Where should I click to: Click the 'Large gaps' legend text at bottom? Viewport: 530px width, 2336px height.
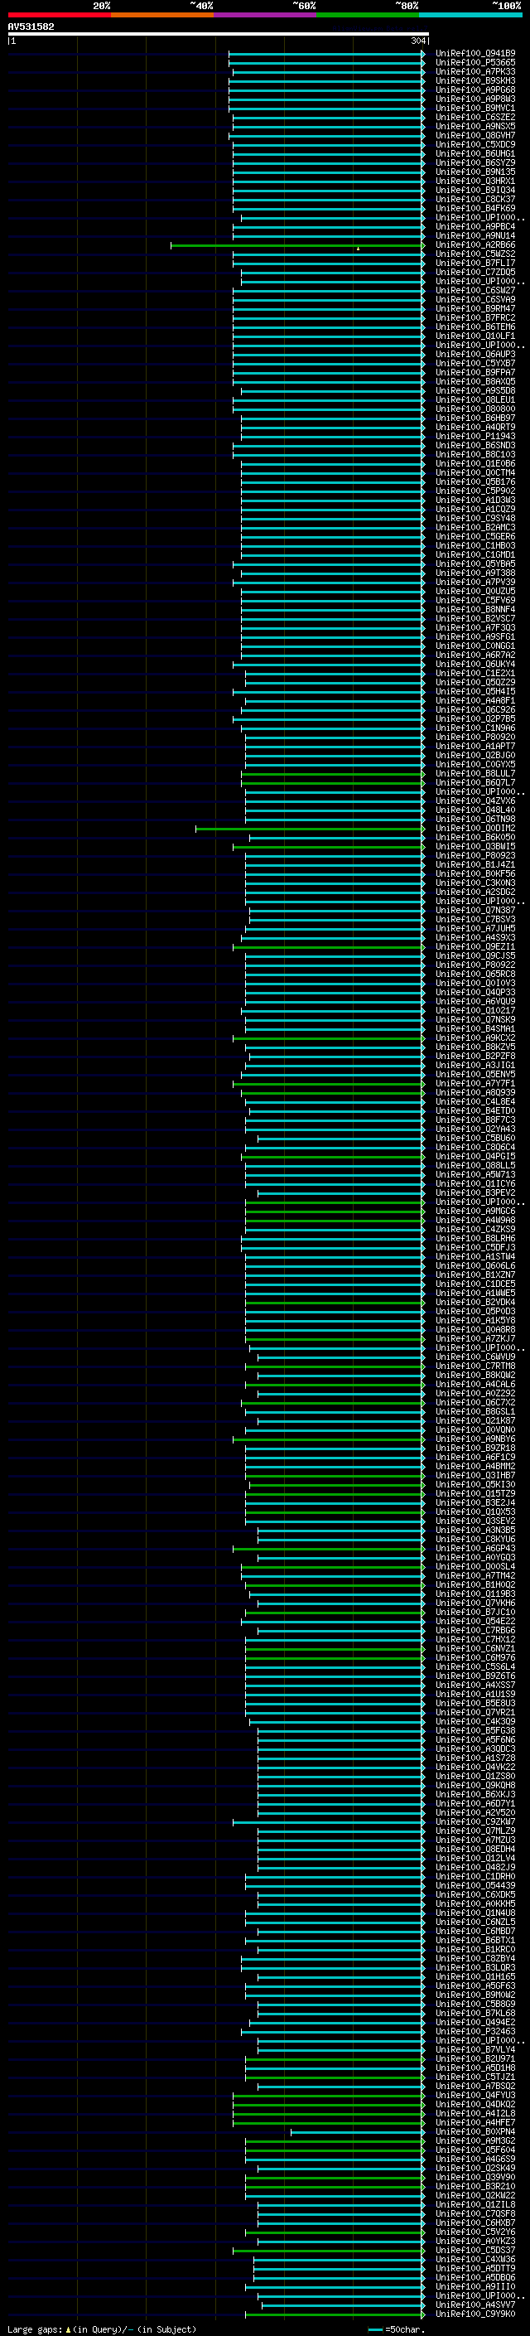point(35,2329)
